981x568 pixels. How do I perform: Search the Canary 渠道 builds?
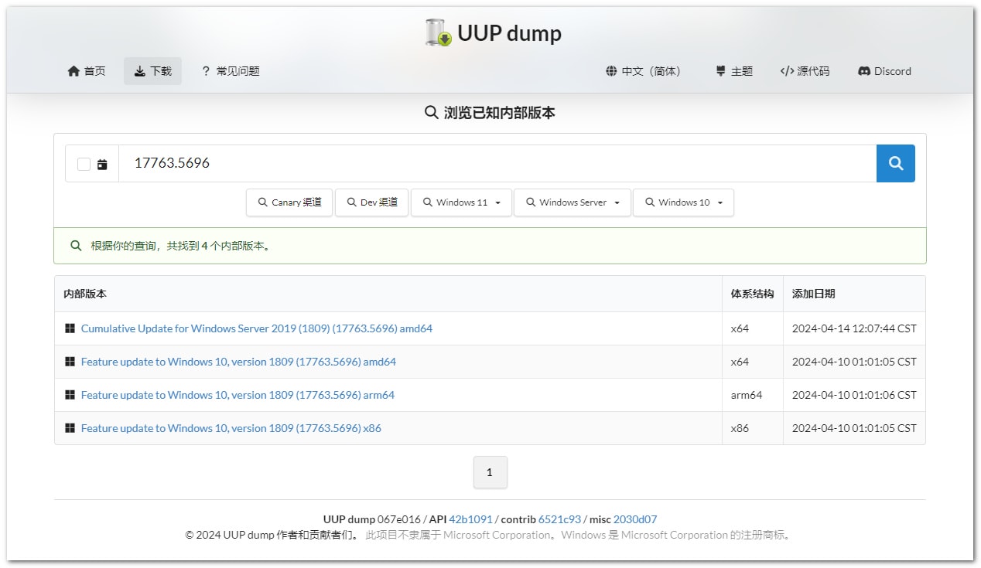tap(289, 202)
